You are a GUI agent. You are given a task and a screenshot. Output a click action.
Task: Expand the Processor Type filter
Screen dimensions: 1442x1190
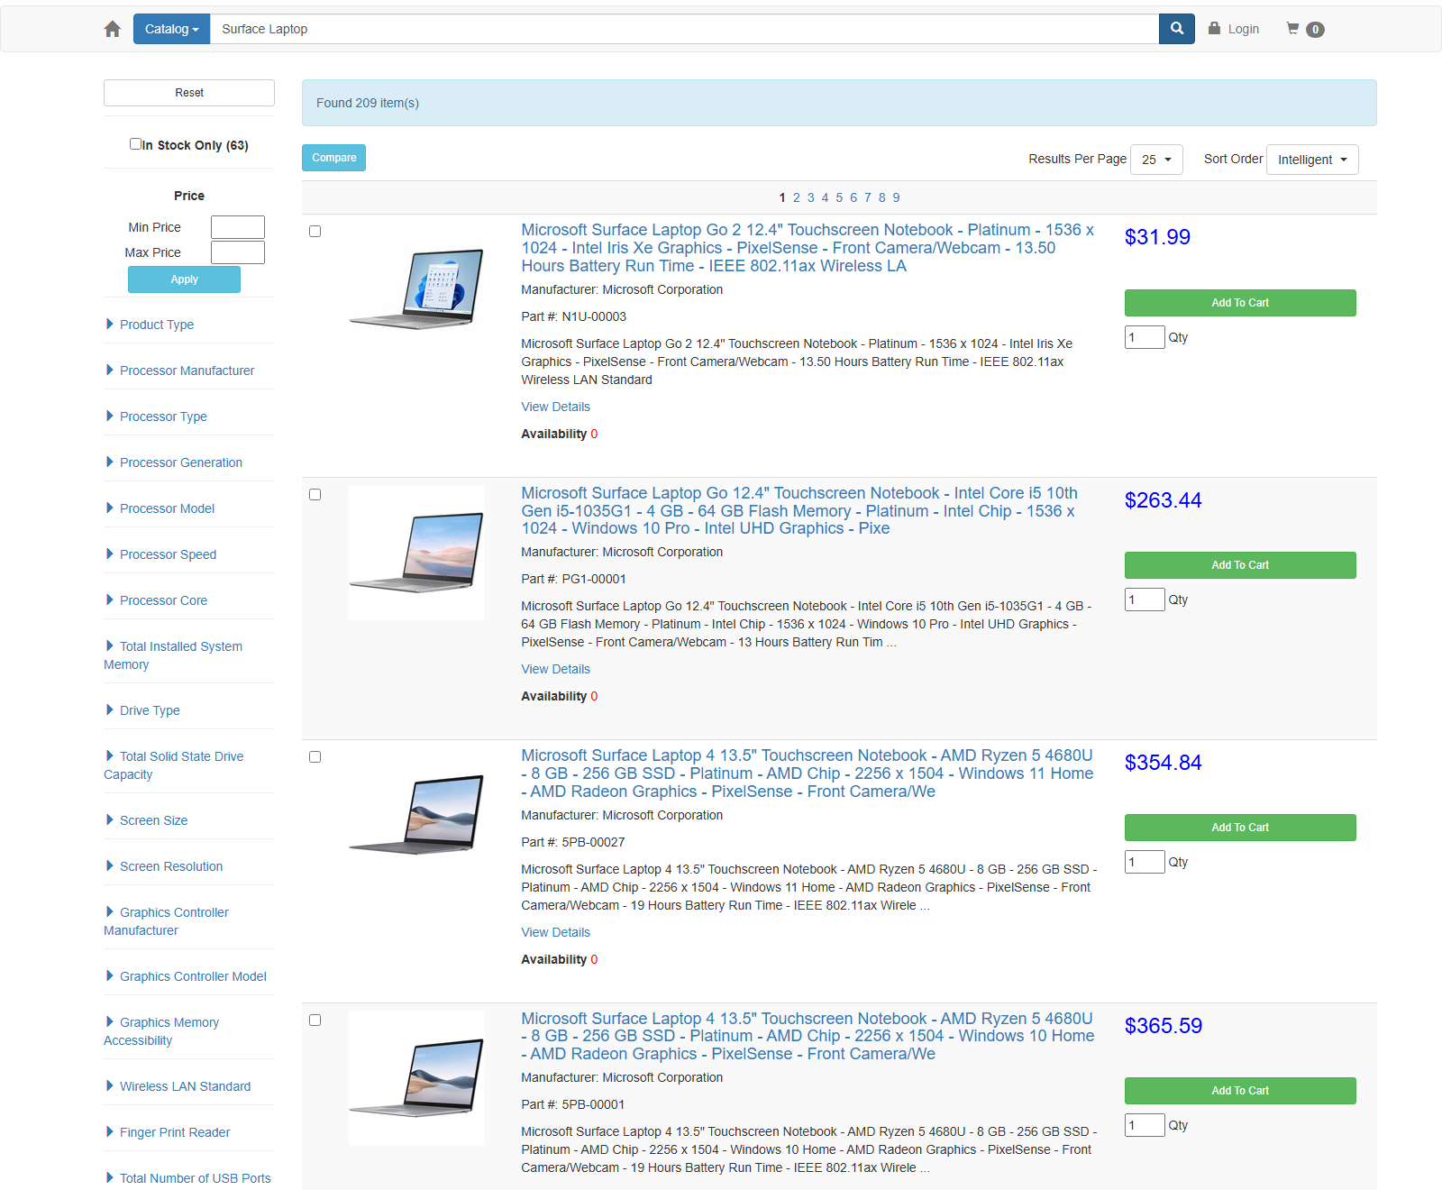coord(163,416)
